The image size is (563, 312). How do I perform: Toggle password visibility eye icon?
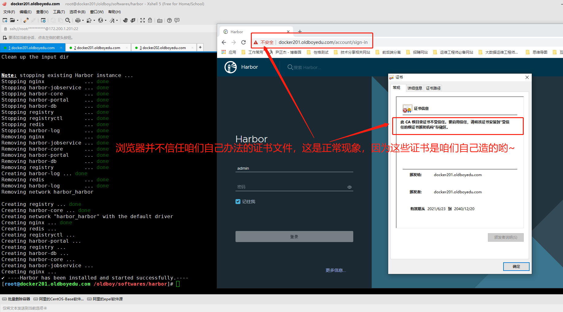[349, 187]
